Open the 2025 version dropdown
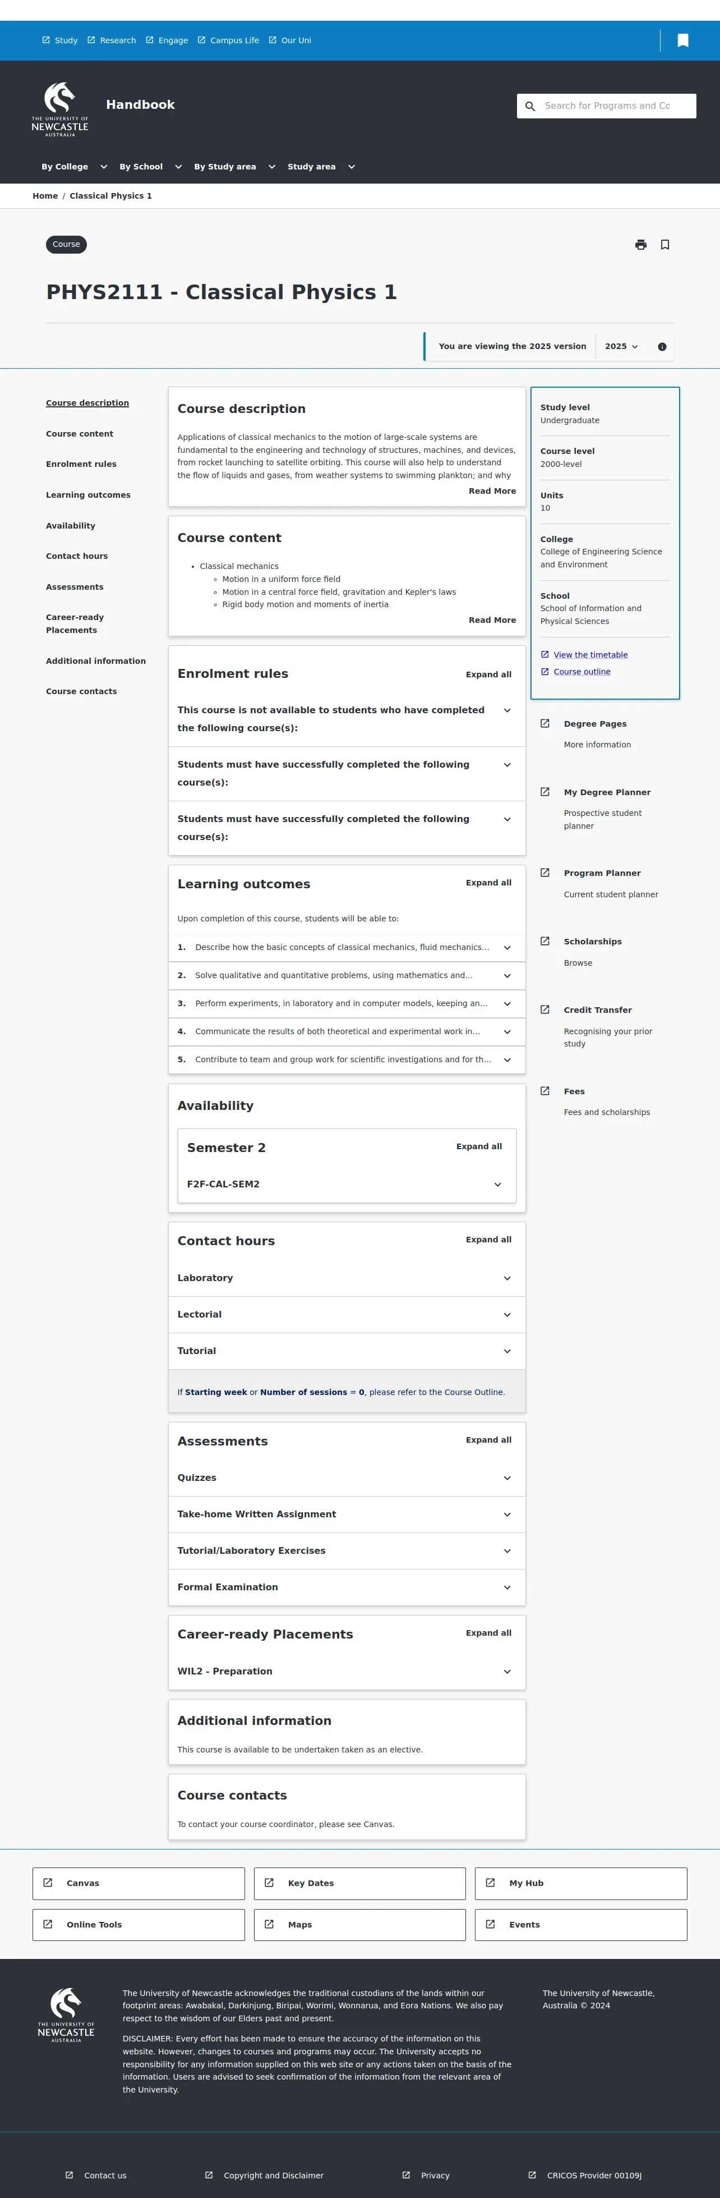Image resolution: width=720 pixels, height=2198 pixels. click(621, 346)
